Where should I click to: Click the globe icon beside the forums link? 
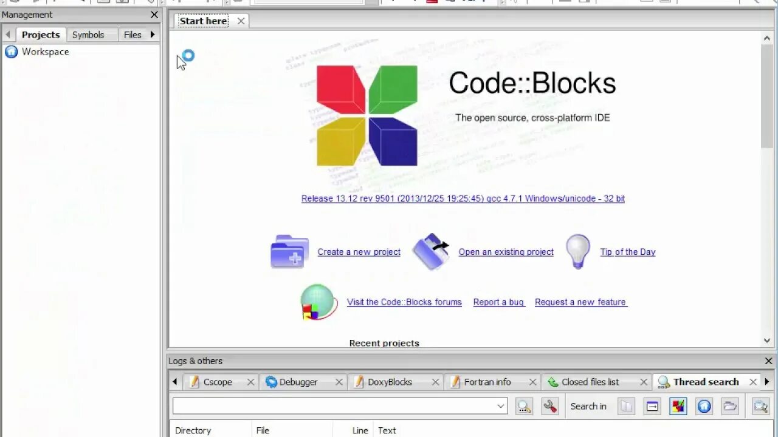[319, 302]
